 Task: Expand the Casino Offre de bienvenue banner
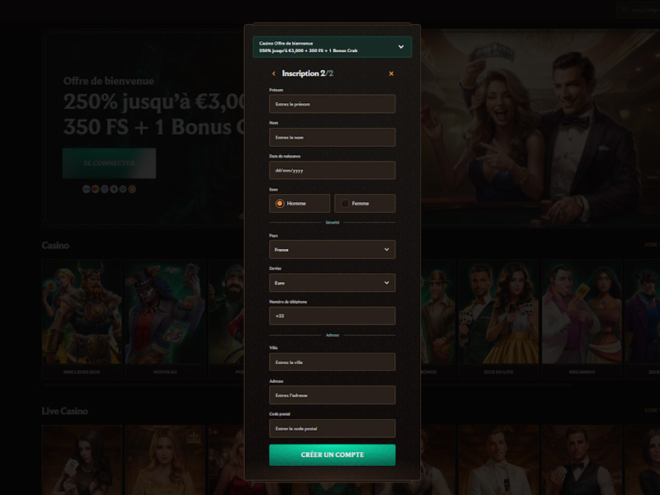[401, 47]
